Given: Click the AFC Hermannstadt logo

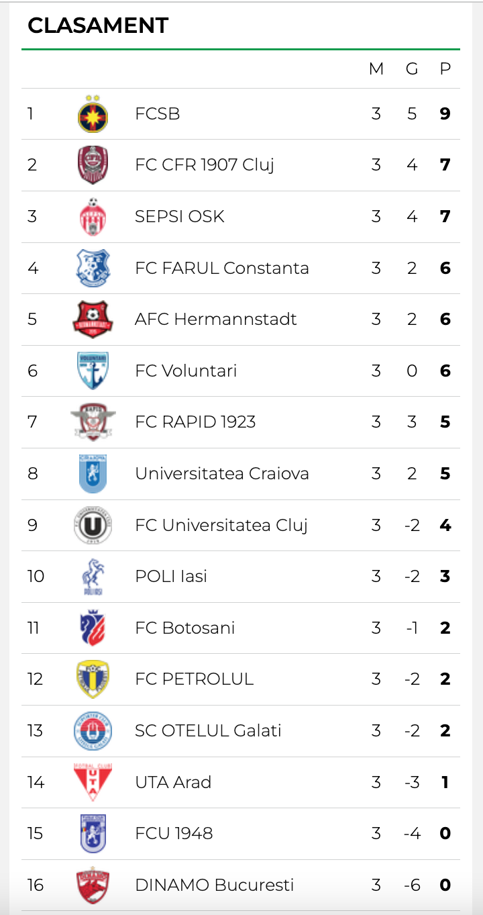Looking at the screenshot, I should pyautogui.click(x=93, y=319).
